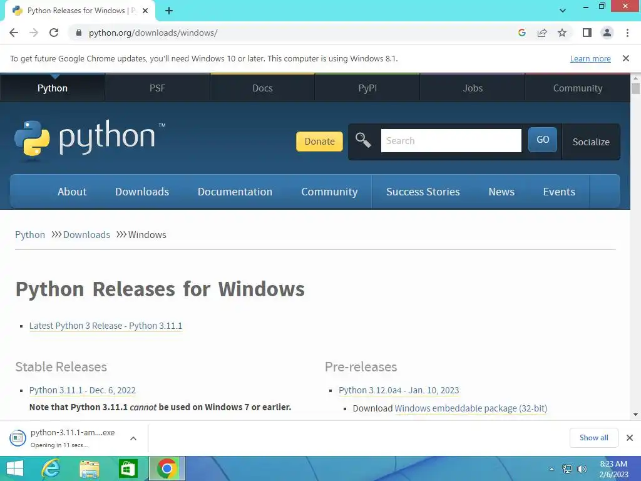Open the About main menu item
Viewport: 641px width, 481px height.
(x=72, y=192)
